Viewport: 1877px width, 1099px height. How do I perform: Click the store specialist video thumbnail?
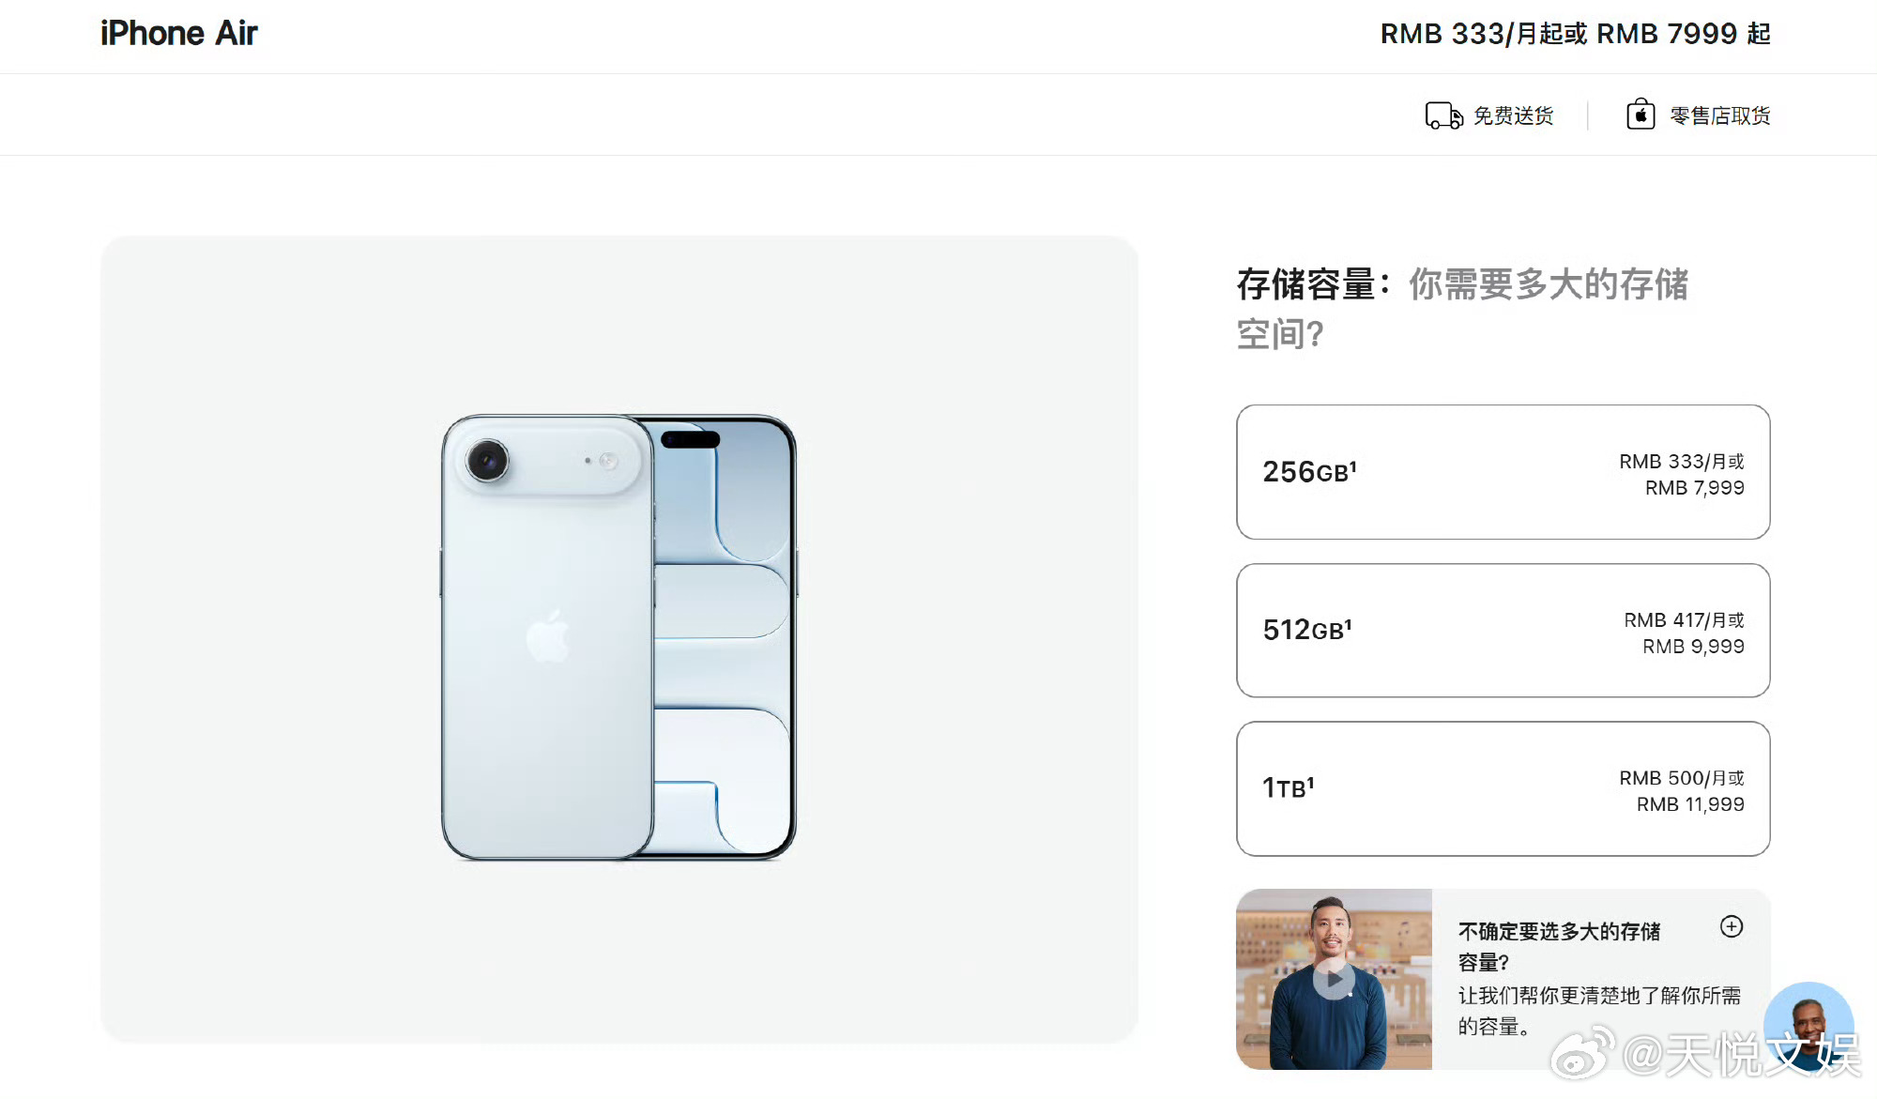coord(1334,979)
